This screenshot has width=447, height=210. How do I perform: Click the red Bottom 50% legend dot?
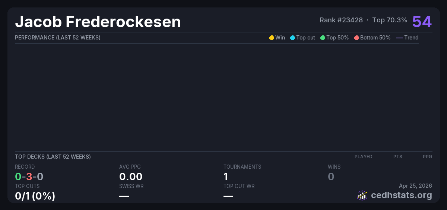356,38
